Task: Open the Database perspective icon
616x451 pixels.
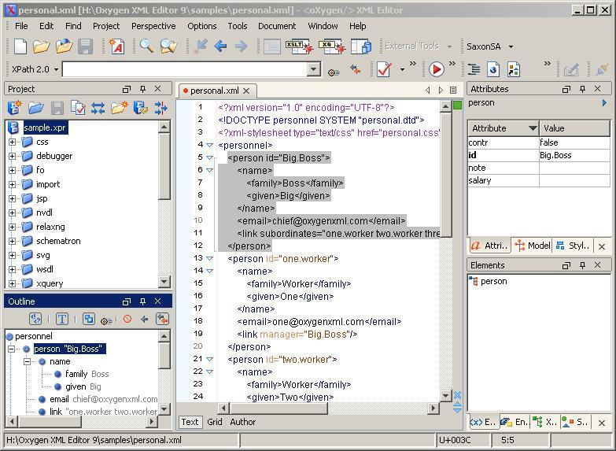Action: point(361,46)
